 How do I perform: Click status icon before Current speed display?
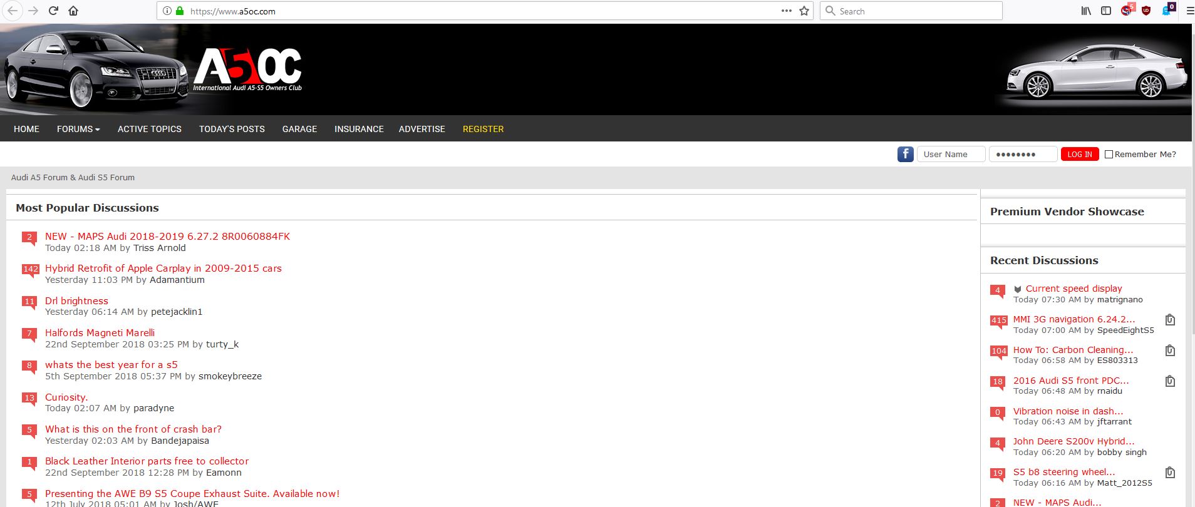(1018, 289)
